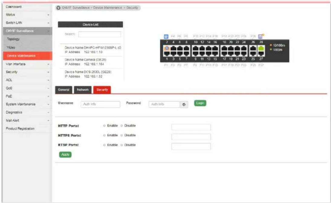Select switch port 8 jack
The height and width of the screenshot is (203, 331).
tap(187, 49)
